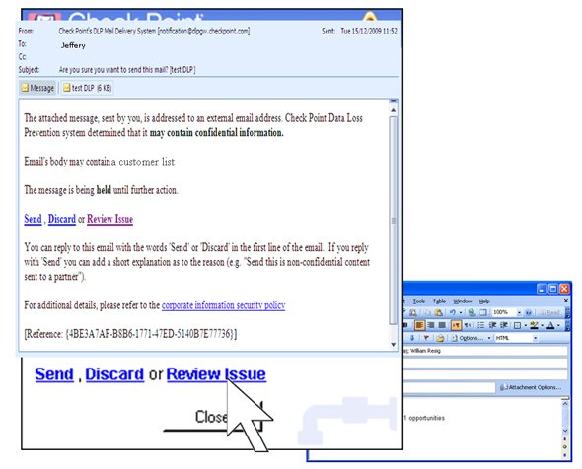Click the Copy icon in the Word toolbar
Screen dimensions: 582x469
pos(427,312)
